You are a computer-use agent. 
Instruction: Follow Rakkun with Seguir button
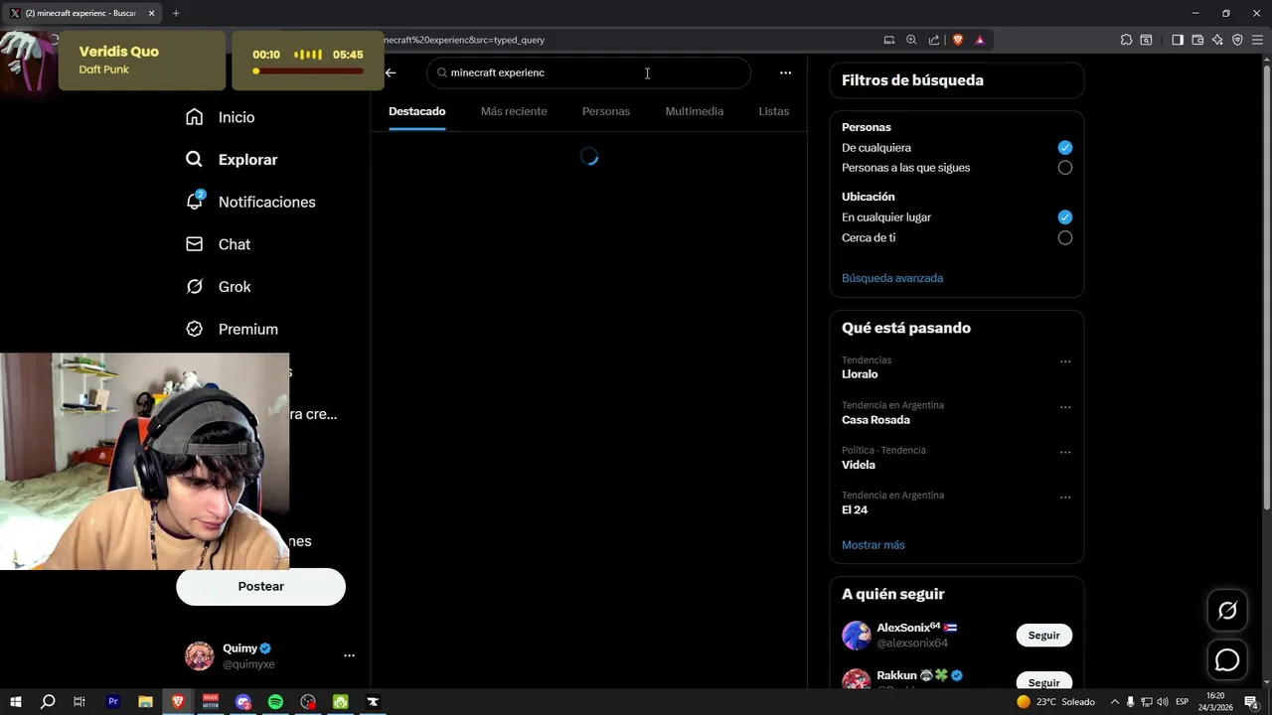[1044, 682]
